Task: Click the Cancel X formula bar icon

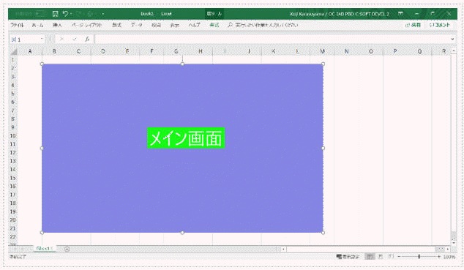Action: coord(61,39)
